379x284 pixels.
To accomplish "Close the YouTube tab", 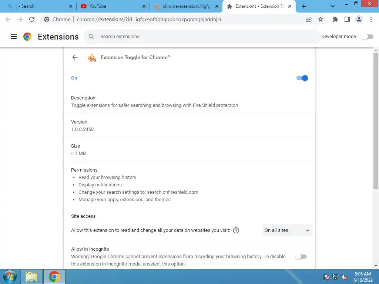I will point(144,6).
